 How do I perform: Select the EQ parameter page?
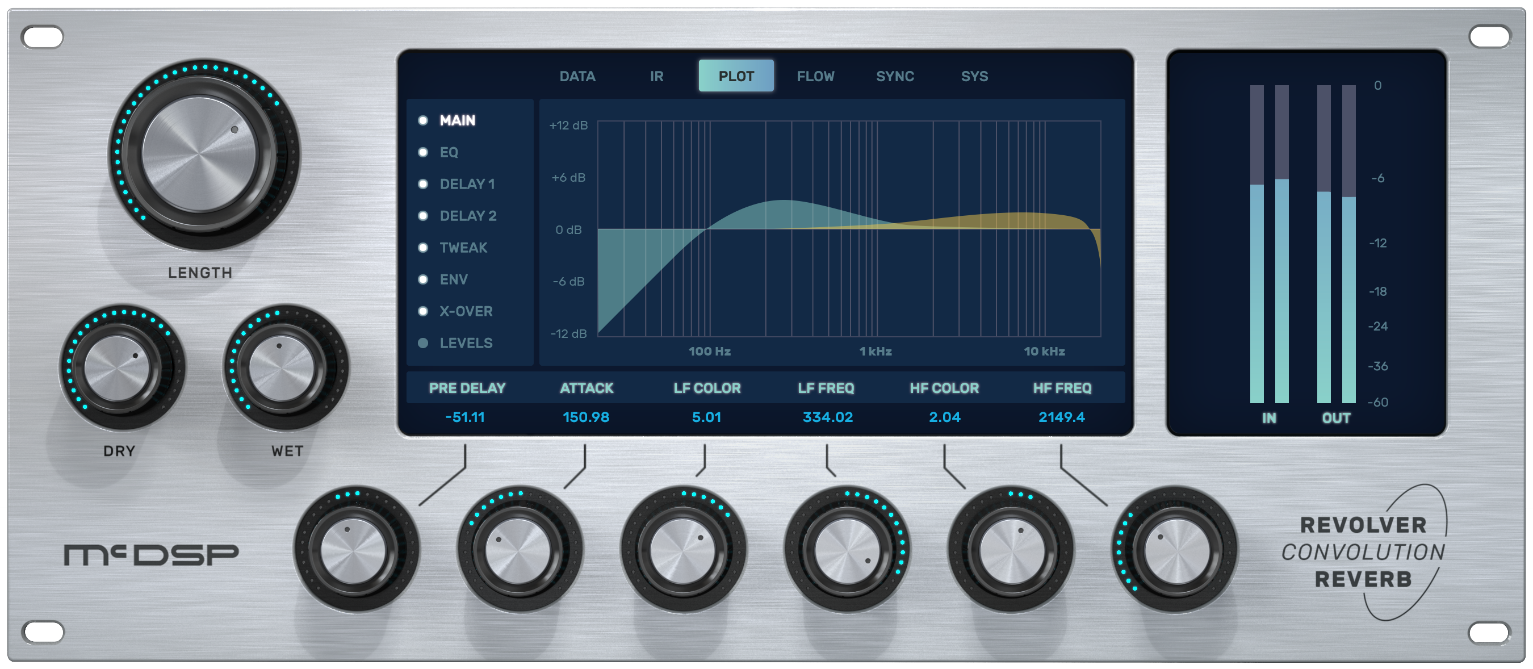pyautogui.click(x=448, y=152)
